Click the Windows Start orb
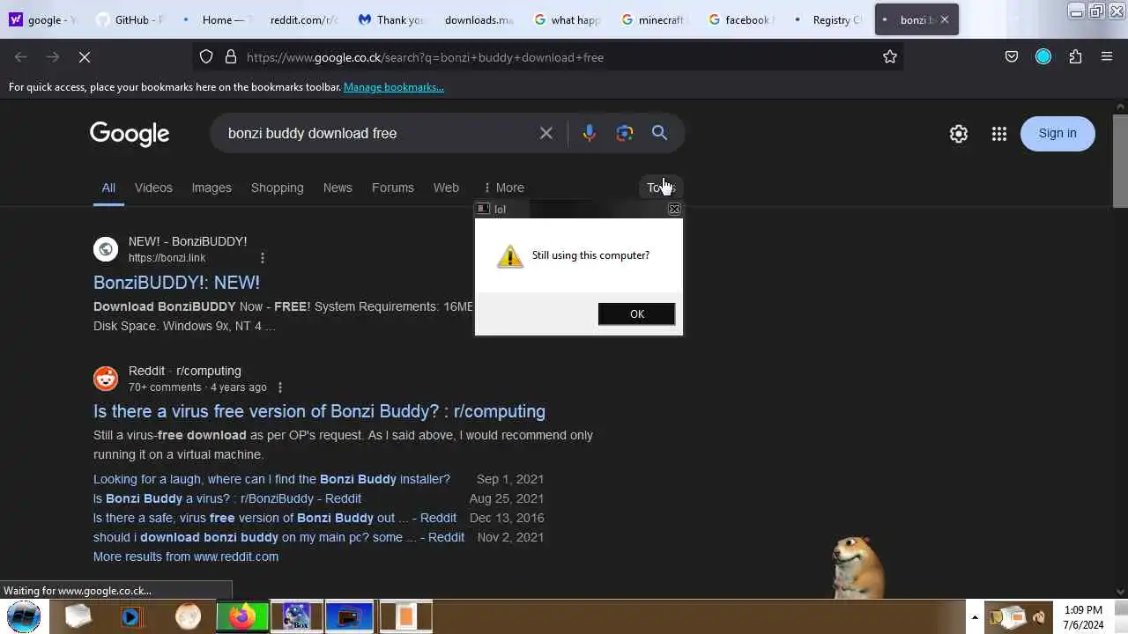This screenshot has height=634, width=1128. coord(24,616)
